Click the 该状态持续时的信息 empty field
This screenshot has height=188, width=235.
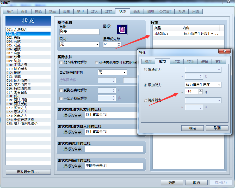click(x=114, y=149)
